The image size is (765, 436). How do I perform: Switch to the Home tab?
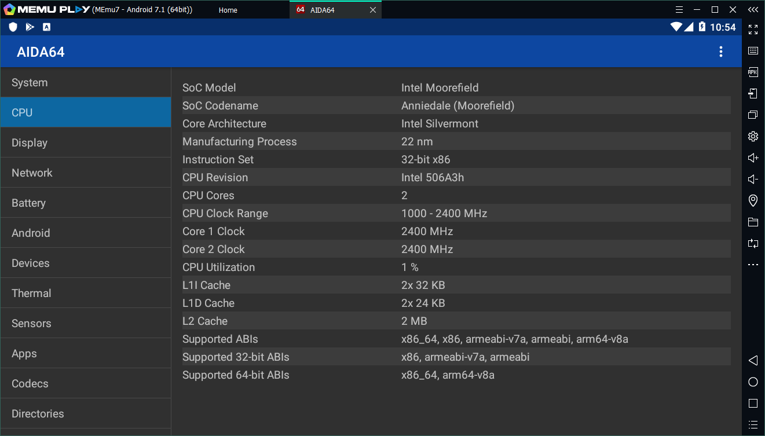[228, 10]
